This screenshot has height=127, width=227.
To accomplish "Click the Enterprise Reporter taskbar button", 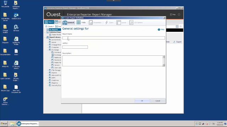I will pyautogui.click(x=28, y=124).
